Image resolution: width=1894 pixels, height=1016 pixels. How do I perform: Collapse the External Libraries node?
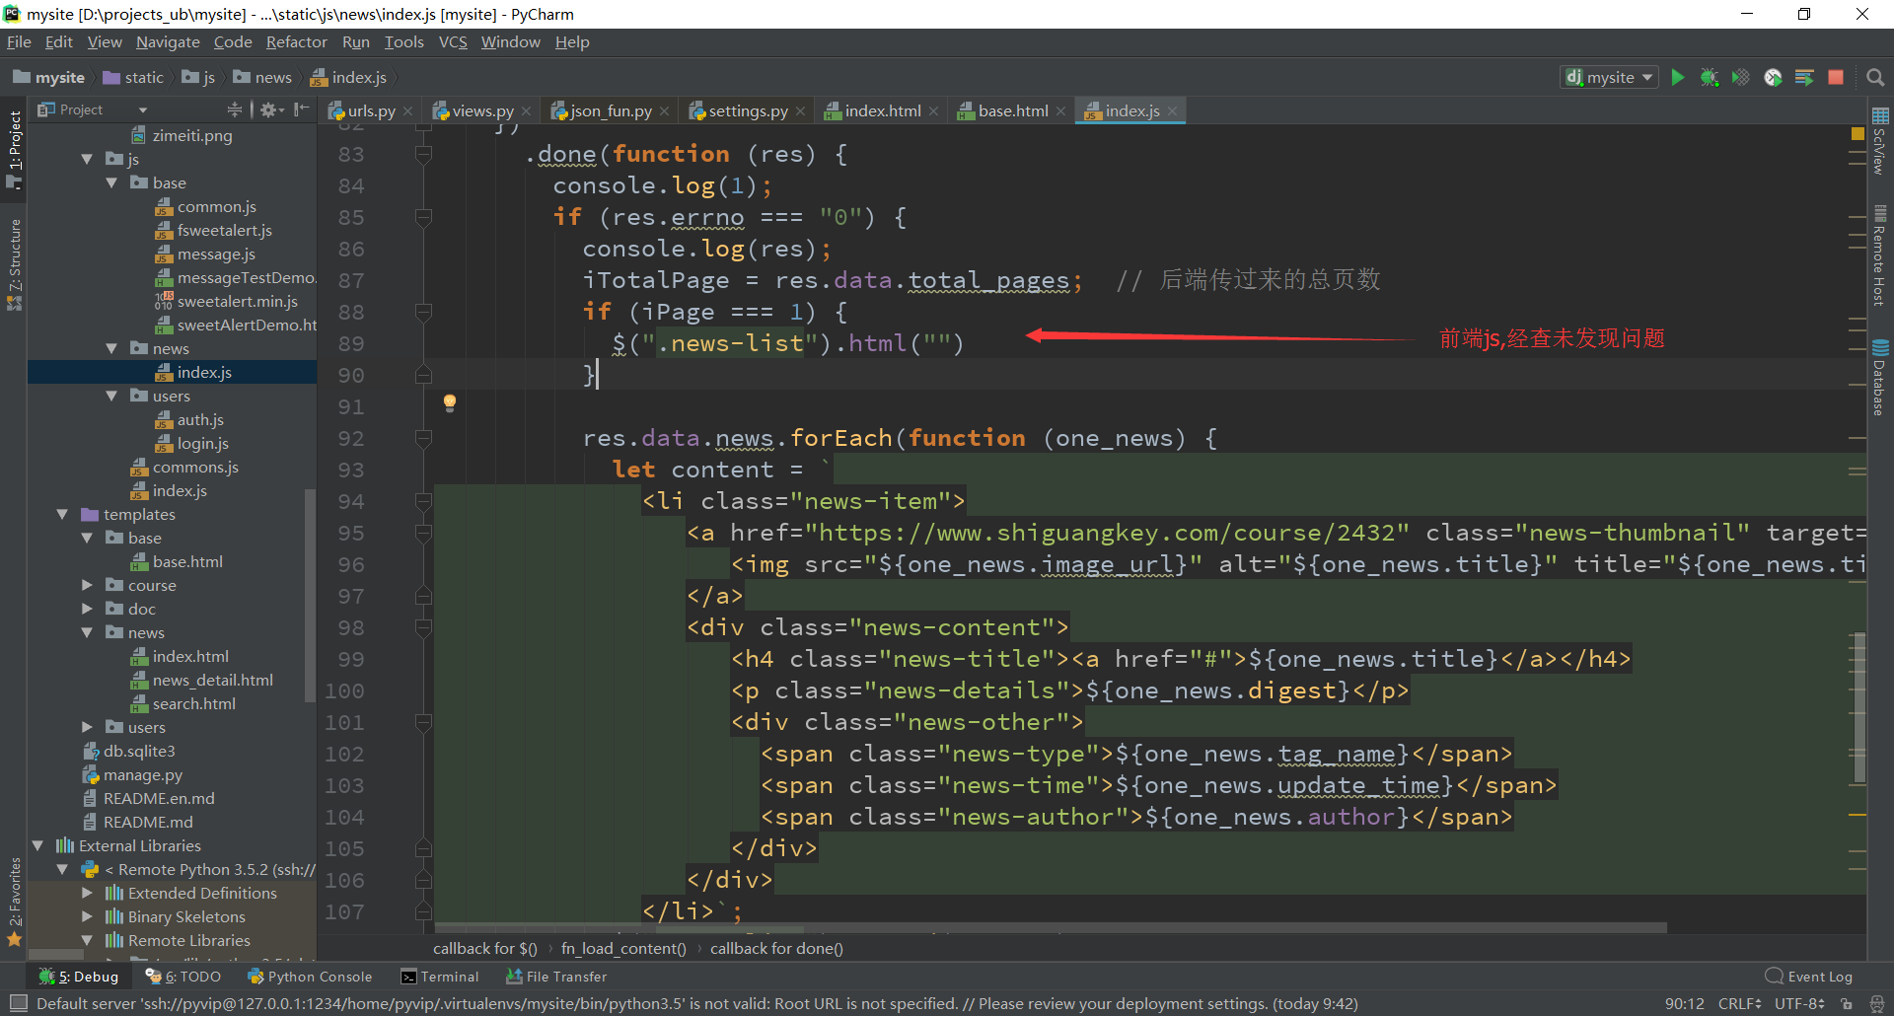click(x=37, y=845)
